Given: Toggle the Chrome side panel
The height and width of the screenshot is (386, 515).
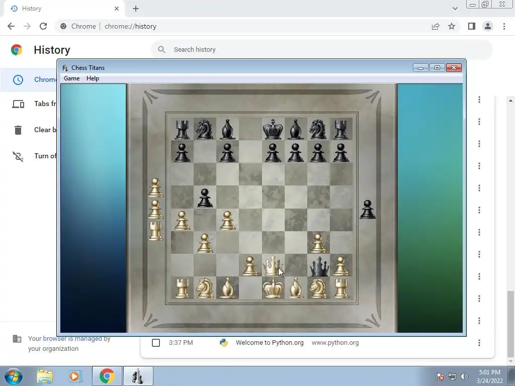Looking at the screenshot, I should tap(472, 26).
